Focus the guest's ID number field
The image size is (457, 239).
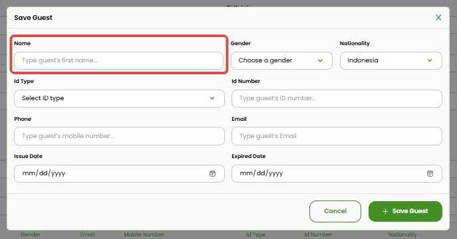tap(337, 98)
